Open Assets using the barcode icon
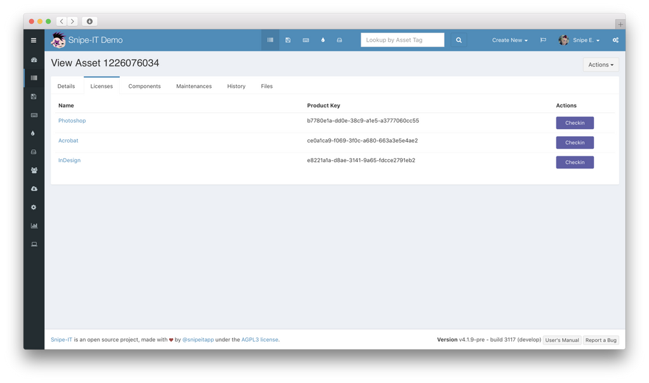649x383 pixels. click(33, 77)
